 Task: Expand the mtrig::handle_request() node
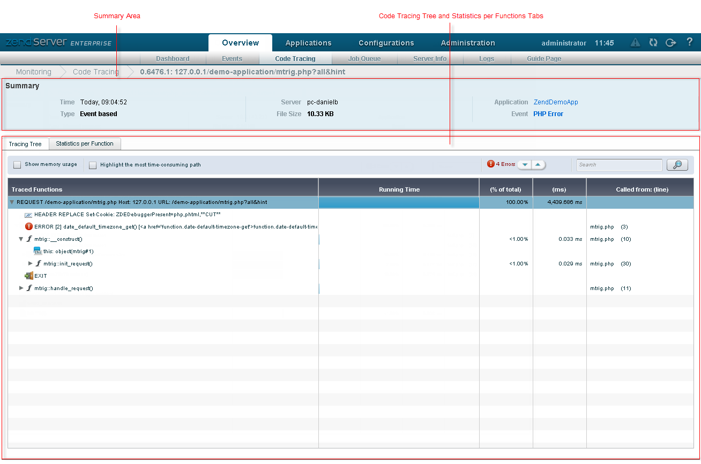point(21,288)
